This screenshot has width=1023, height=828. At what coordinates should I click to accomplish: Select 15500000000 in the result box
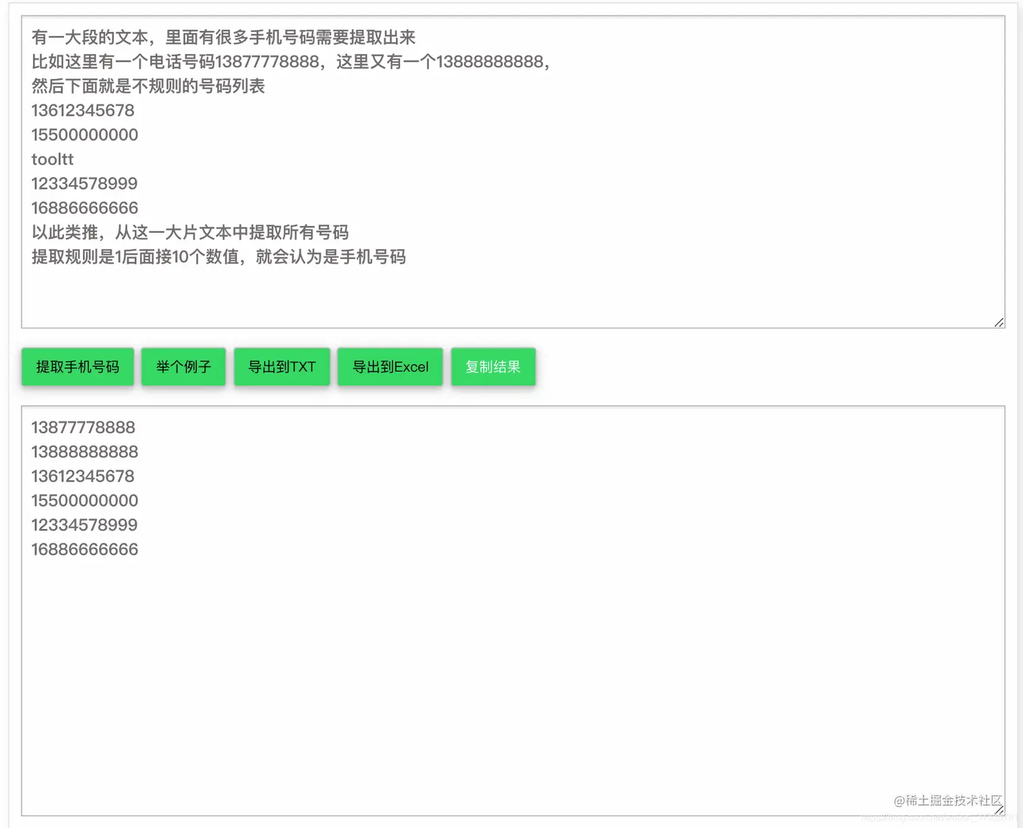(85, 501)
